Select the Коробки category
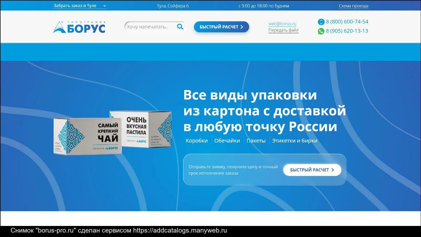The width and height of the screenshot is (421, 237). click(x=197, y=141)
